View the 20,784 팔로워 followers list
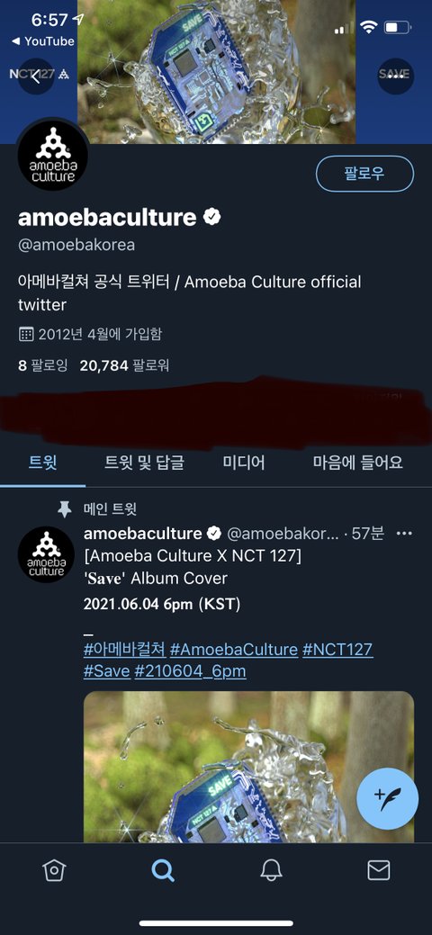Screen dimensions: 432x935 pyautogui.click(x=124, y=365)
